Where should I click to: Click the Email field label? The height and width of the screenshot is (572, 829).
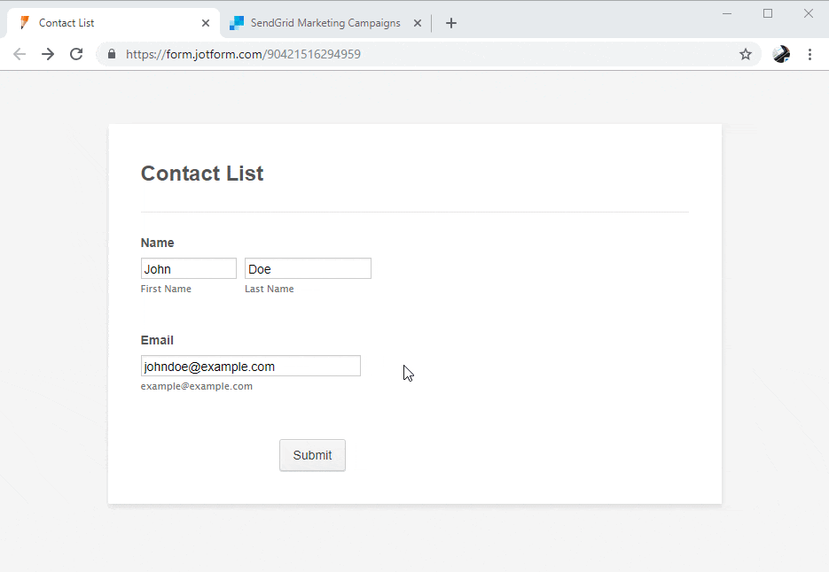coord(157,340)
